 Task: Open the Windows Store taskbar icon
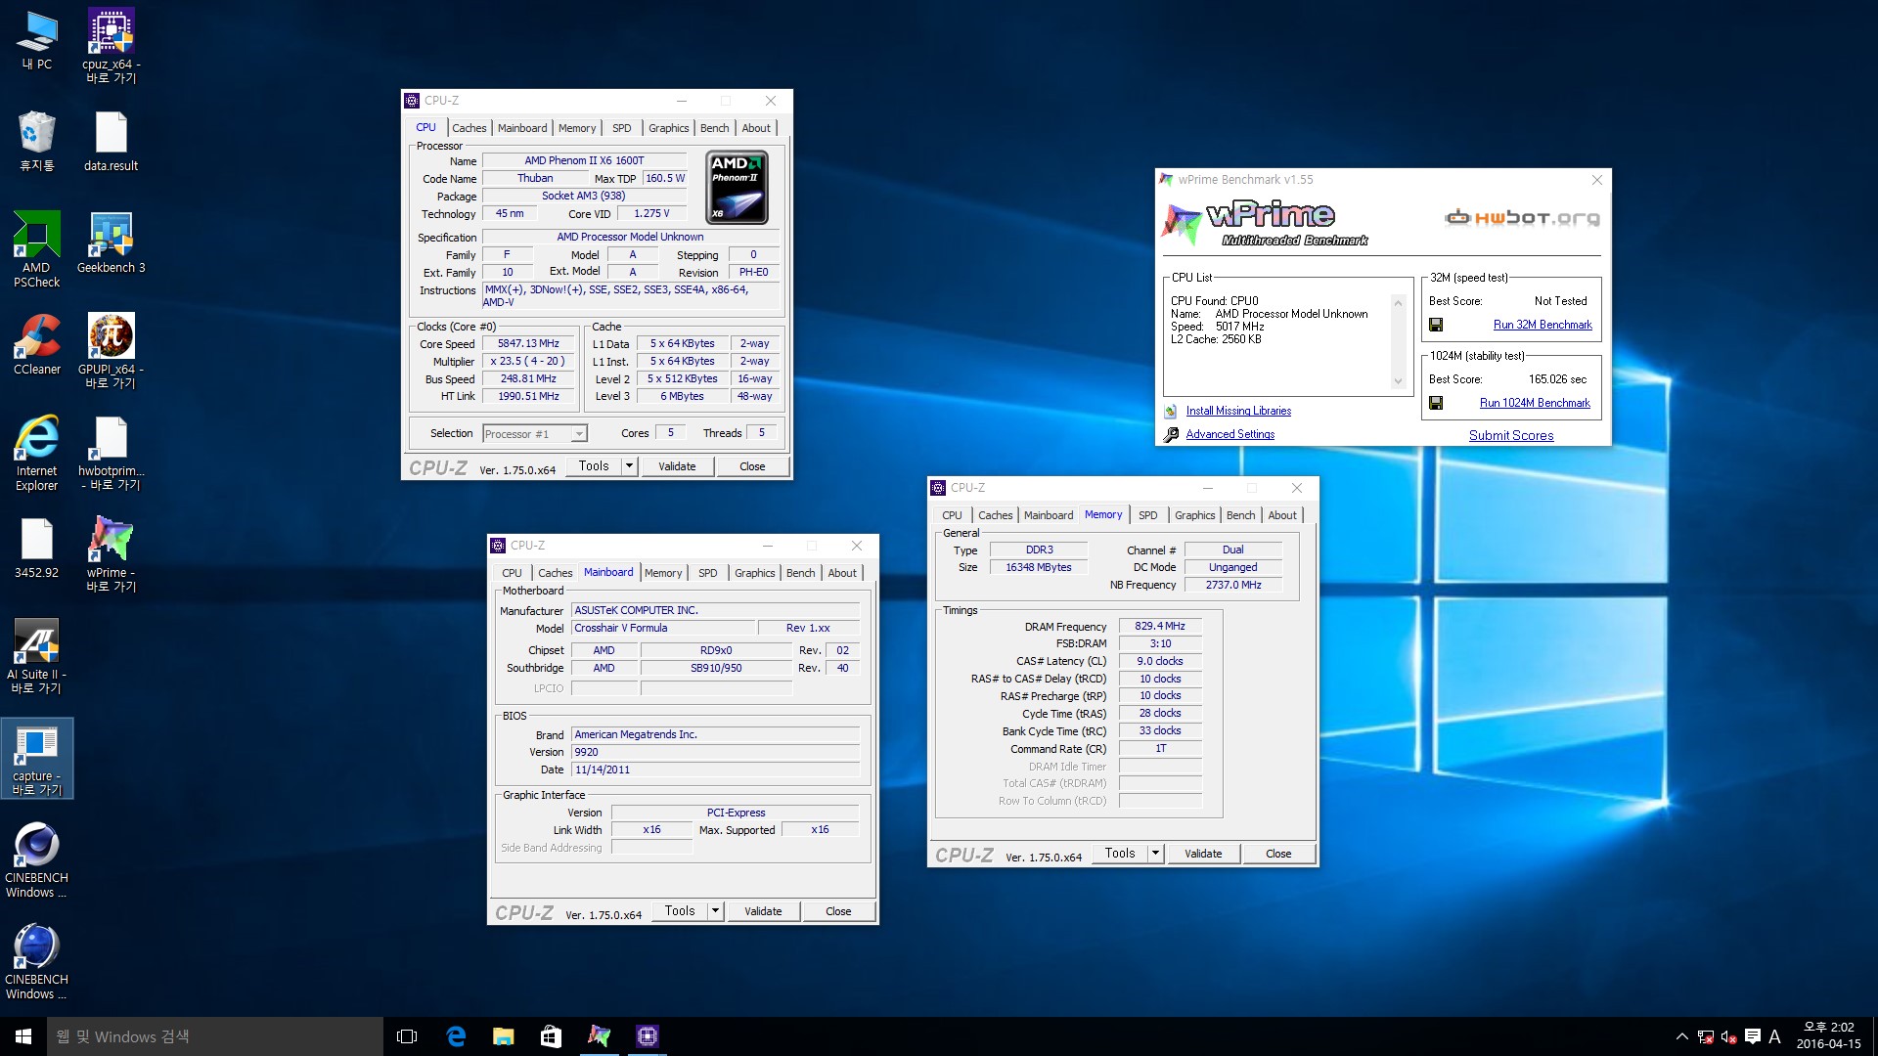tap(552, 1036)
